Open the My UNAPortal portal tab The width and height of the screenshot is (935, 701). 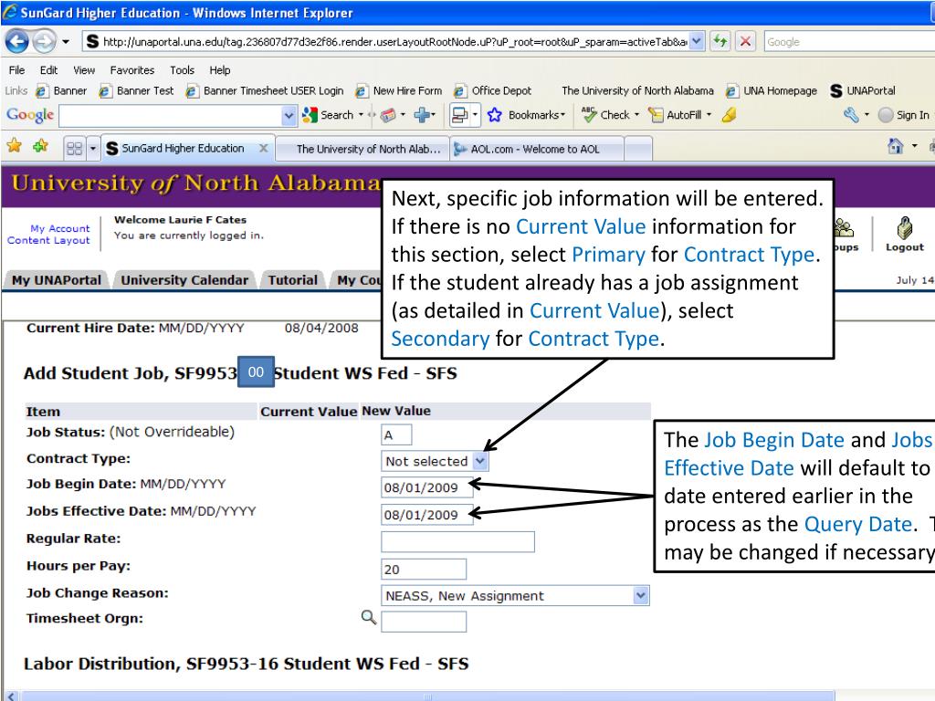(57, 280)
